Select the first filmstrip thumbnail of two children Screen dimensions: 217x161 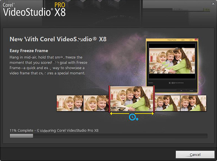pyautogui.click(x=70, y=103)
